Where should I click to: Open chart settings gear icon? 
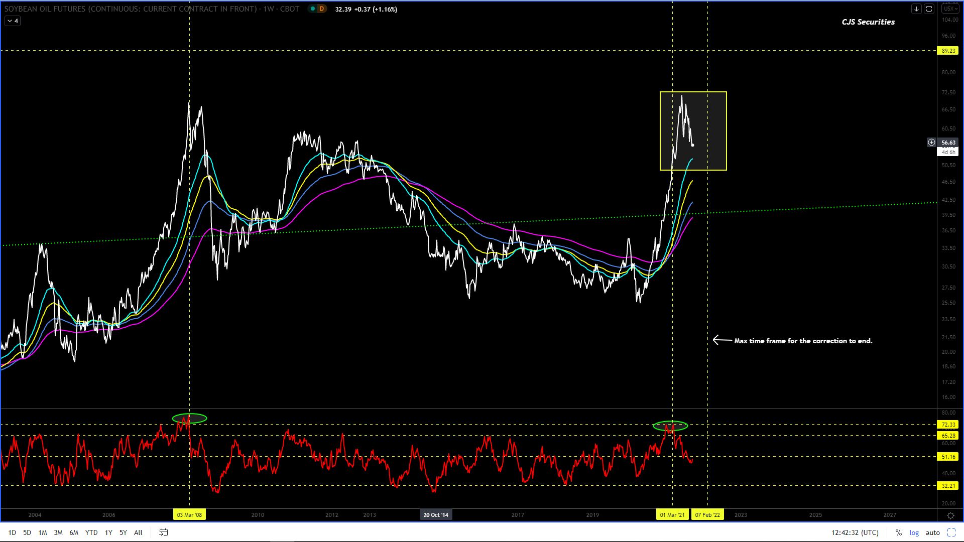(x=950, y=515)
